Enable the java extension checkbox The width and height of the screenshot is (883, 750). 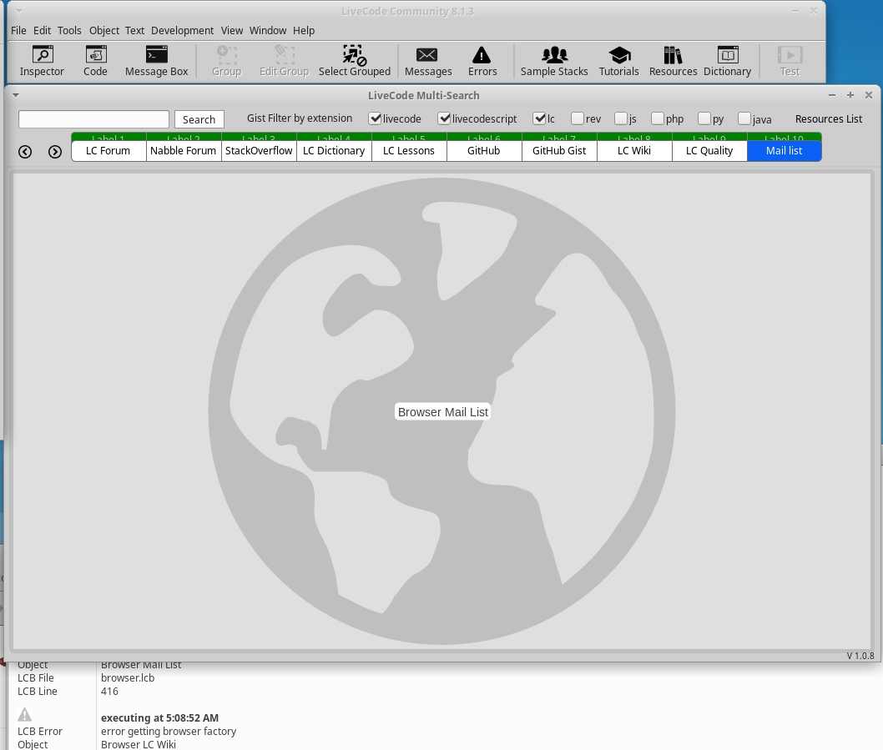(x=744, y=118)
